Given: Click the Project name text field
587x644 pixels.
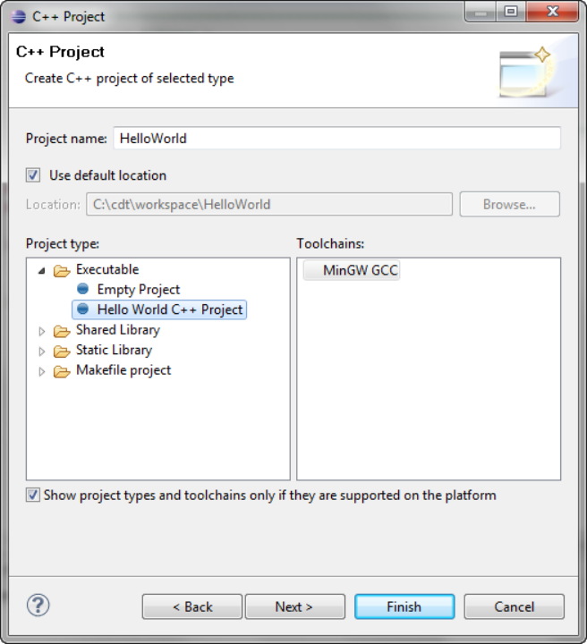Looking at the screenshot, I should click(336, 139).
